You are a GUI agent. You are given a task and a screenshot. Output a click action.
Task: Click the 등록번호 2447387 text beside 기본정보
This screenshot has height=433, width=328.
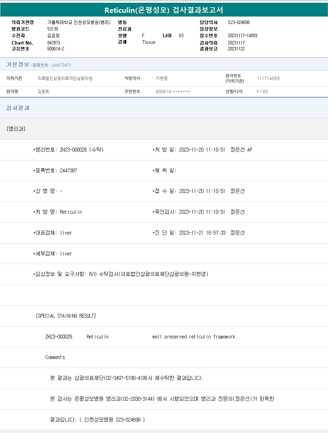coord(51,65)
